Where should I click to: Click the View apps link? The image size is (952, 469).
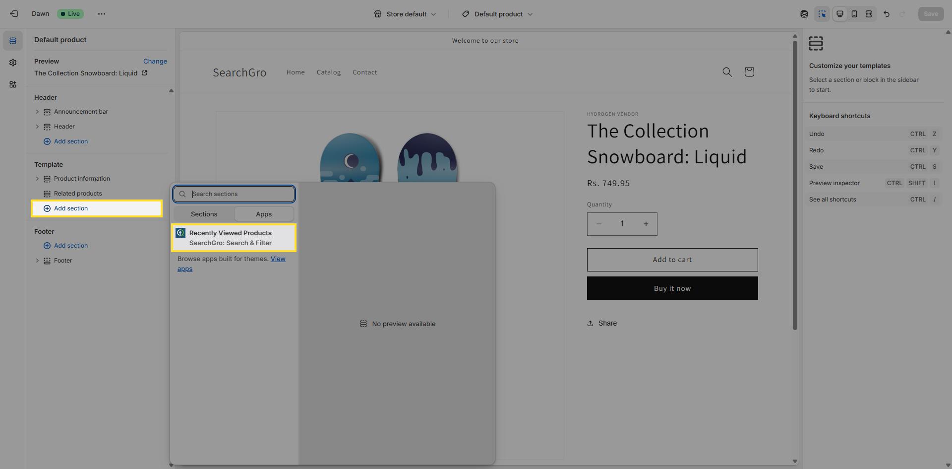tap(278, 259)
